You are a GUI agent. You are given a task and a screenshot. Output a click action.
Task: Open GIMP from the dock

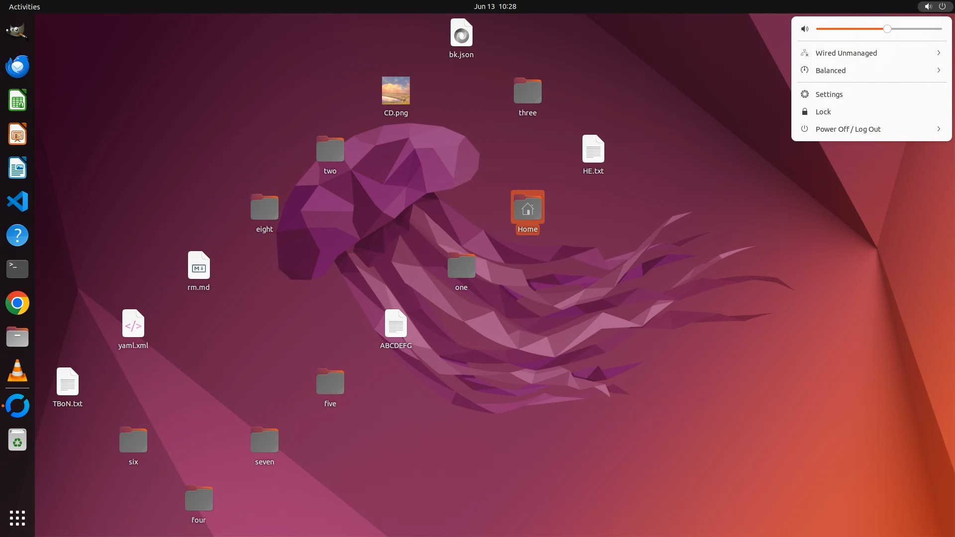click(x=17, y=32)
